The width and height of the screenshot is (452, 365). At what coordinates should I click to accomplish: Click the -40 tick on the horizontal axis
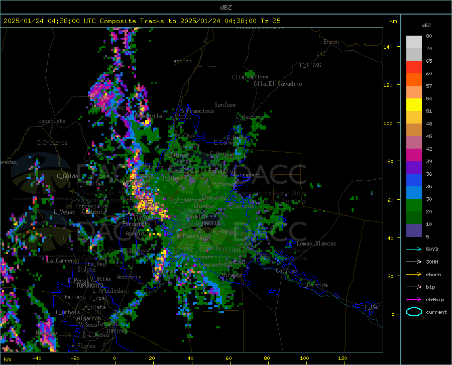(37, 358)
